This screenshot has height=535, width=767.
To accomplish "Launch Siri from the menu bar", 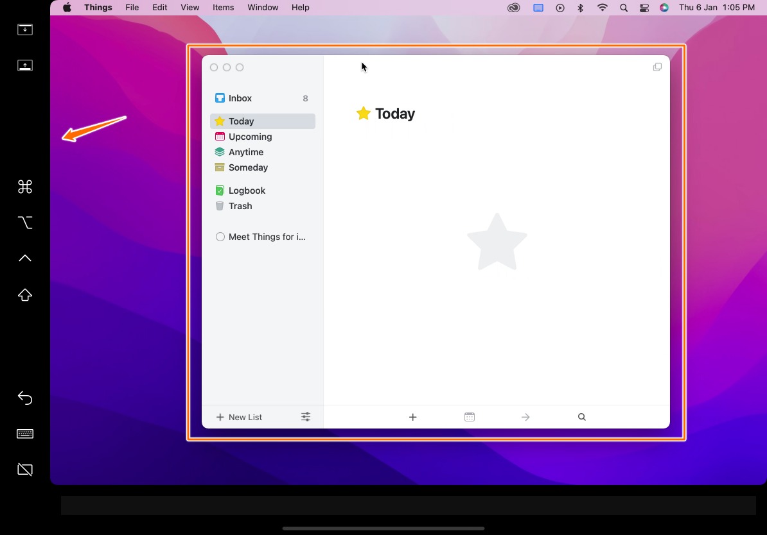I will (x=664, y=7).
